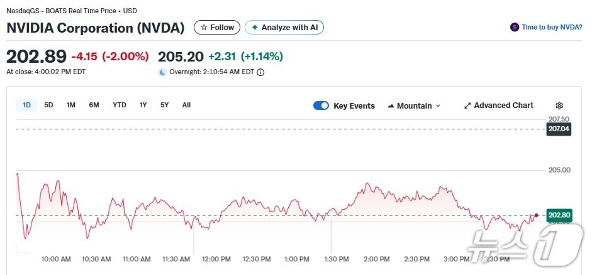
Task: Click the 202.80 current price marker
Action: tap(559, 215)
